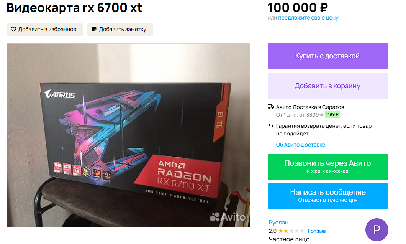Call seller through Avito
406x244 pixels.
click(x=328, y=167)
